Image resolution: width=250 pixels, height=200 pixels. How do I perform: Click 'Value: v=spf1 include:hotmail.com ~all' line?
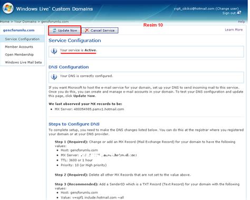pos(92,197)
